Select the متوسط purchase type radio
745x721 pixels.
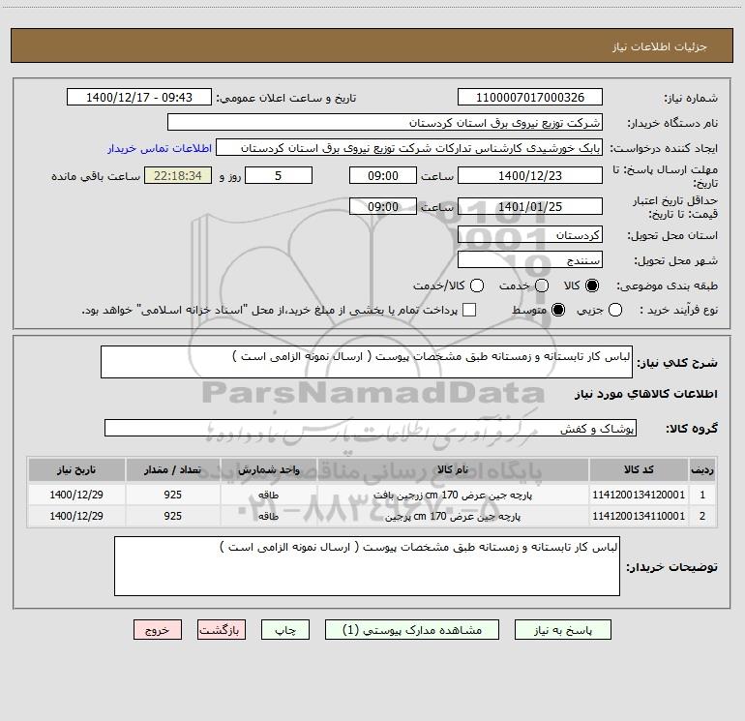[558, 310]
